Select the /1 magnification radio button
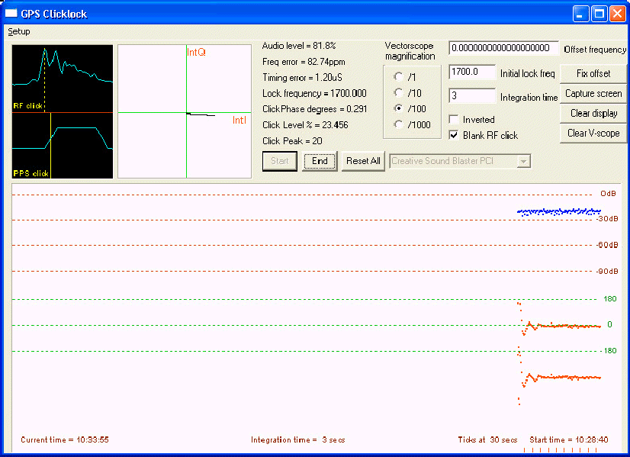 [x=398, y=77]
